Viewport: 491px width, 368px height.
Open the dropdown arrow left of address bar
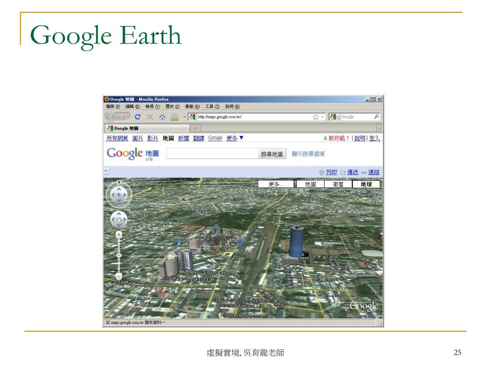pyautogui.click(x=184, y=117)
